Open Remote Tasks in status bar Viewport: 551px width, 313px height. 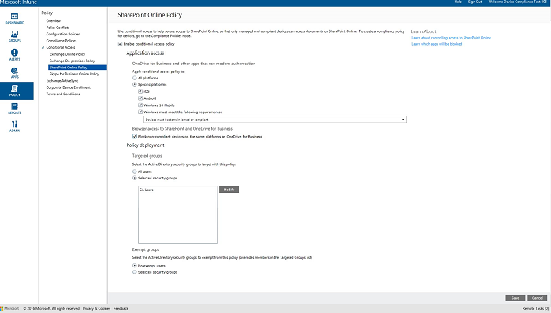click(x=535, y=308)
